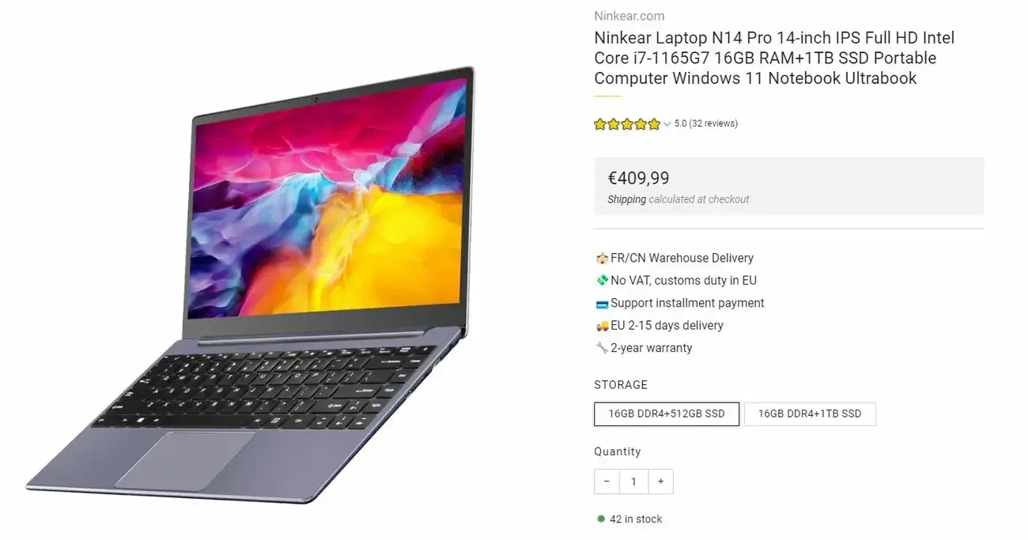This screenshot has height=540, width=1028.
Task: Decrease quantity with the minus button
Action: [607, 481]
